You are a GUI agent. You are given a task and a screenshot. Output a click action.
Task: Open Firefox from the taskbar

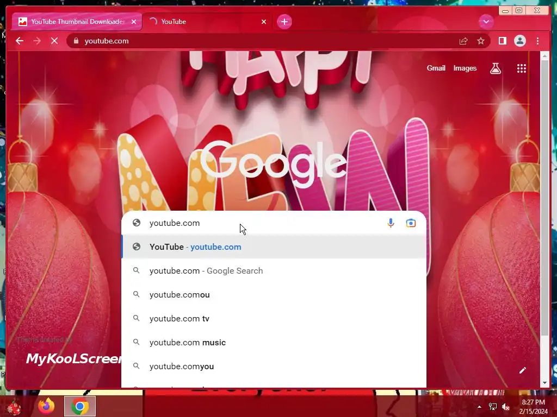tap(46, 406)
